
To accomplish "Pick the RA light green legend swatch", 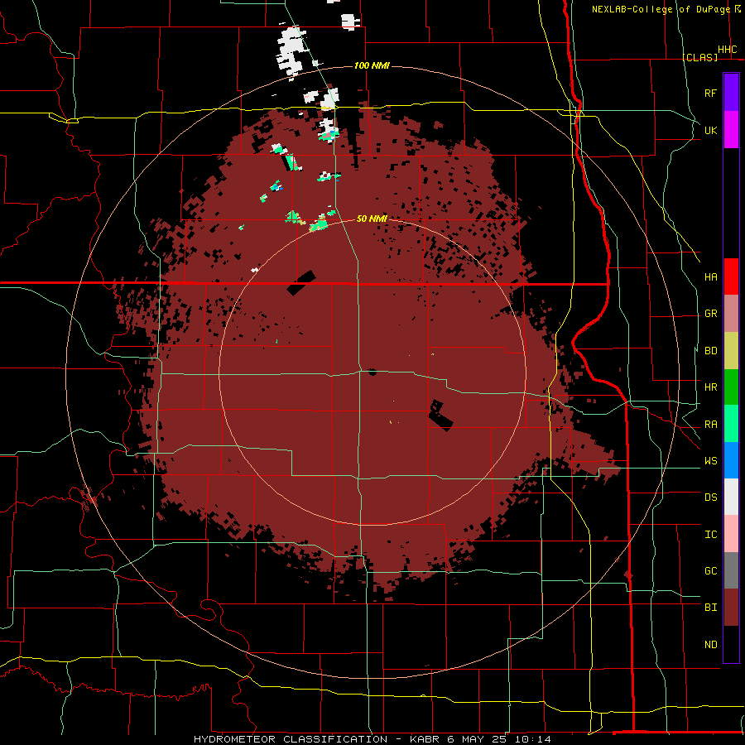I will [x=731, y=424].
